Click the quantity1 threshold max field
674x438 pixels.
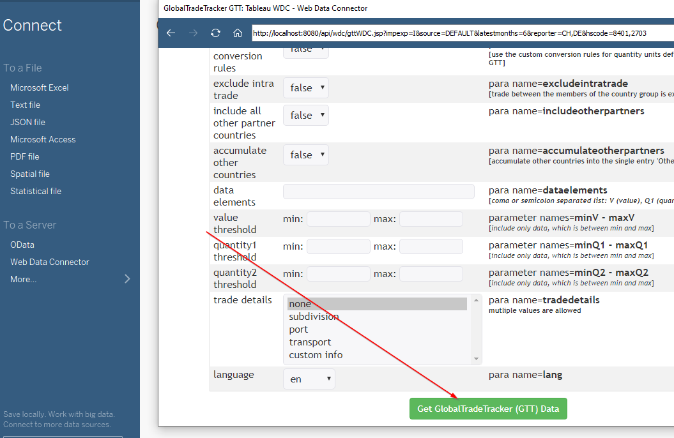pyautogui.click(x=431, y=246)
